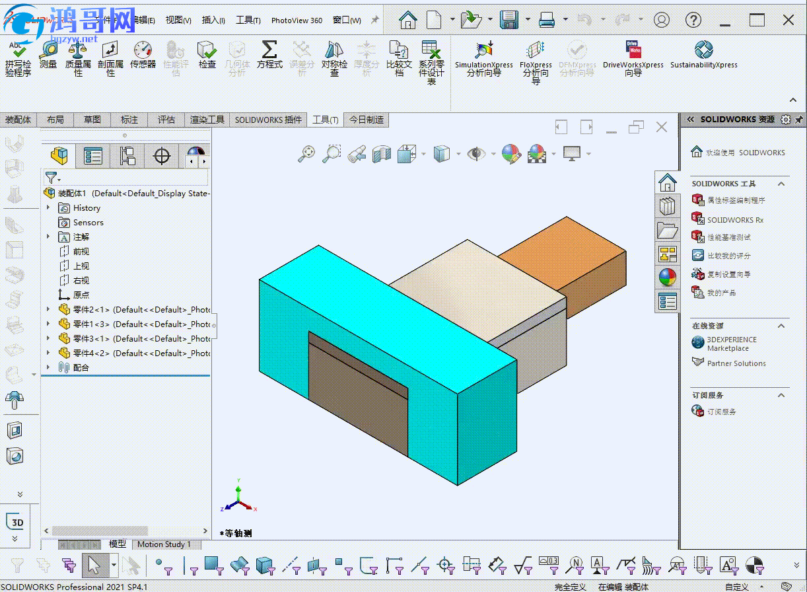Viewport: 807px width, 592px height.
Task: Open the 方程式 equations tool
Action: [x=269, y=55]
